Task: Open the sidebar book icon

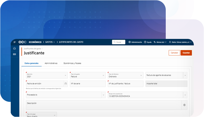Action: (15, 54)
